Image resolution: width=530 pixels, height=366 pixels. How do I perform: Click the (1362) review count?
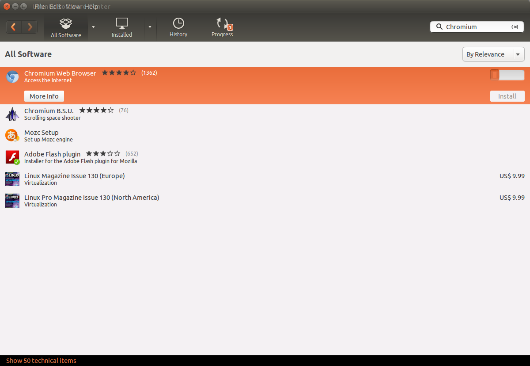pos(149,73)
